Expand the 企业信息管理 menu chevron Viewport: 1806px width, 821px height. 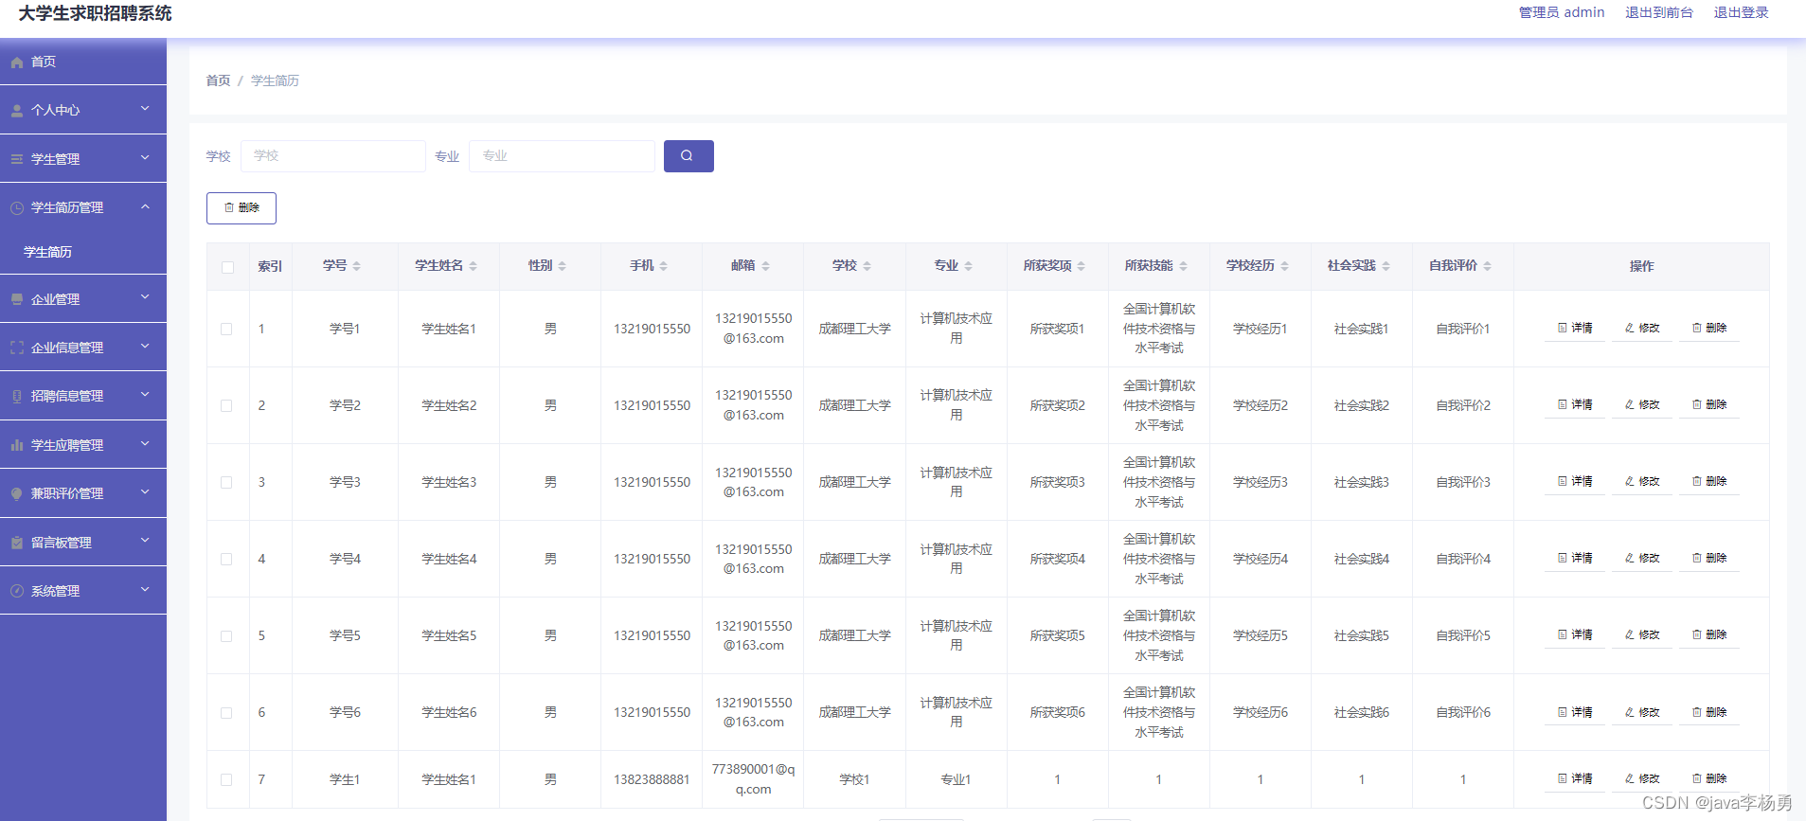[145, 346]
